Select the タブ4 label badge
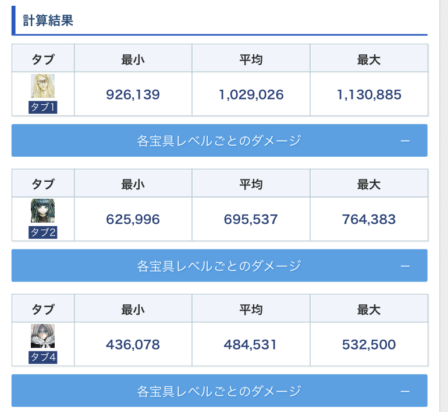 click(42, 357)
